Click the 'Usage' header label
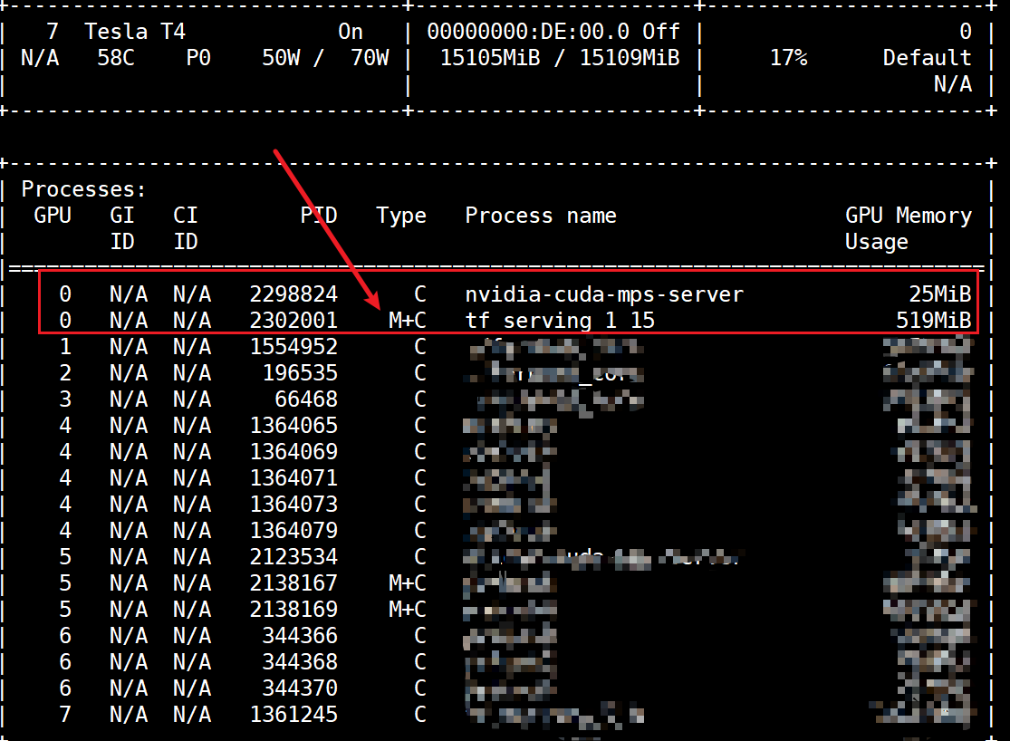The height and width of the screenshot is (741, 1010). 877,242
